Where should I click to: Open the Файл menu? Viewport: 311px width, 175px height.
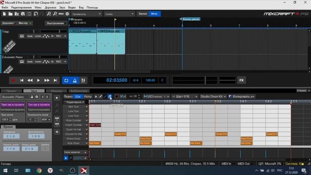pyautogui.click(x=5, y=7)
